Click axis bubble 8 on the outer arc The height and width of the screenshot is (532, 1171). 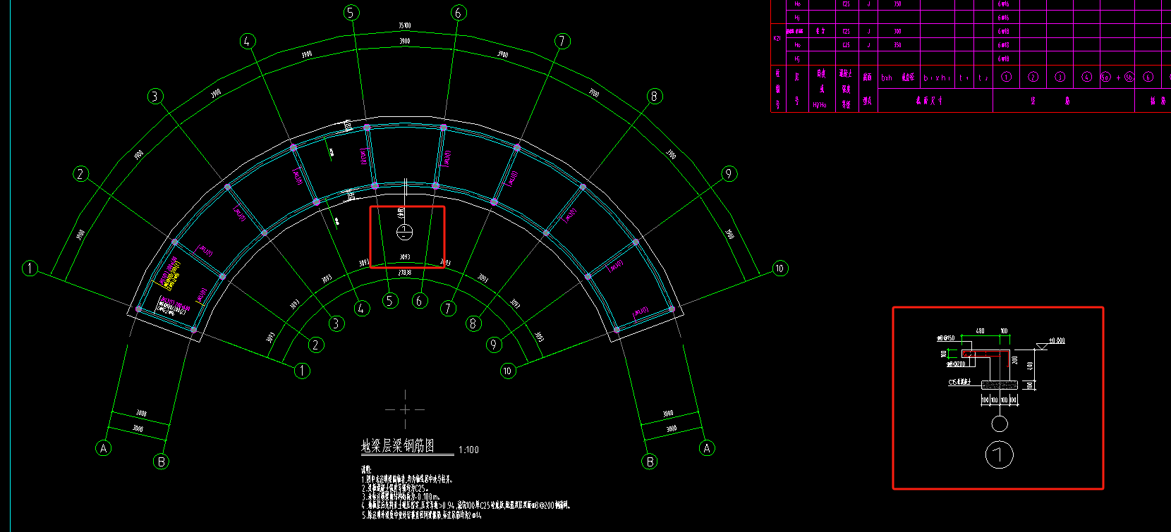coord(654,96)
